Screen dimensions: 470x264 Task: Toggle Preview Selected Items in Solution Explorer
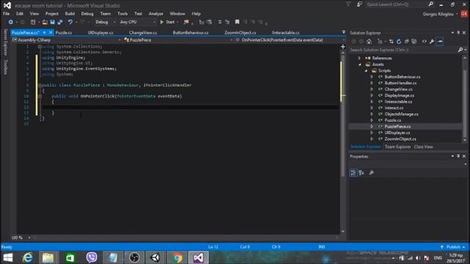click(x=440, y=41)
